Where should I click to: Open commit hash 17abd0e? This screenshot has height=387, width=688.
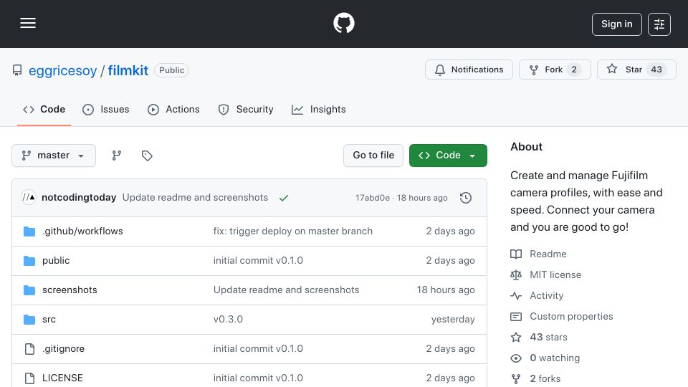[x=373, y=198]
